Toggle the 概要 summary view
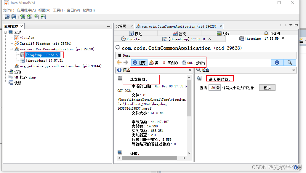 point(139,63)
